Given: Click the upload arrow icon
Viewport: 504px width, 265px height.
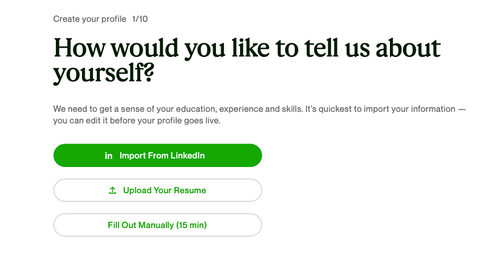Looking at the screenshot, I should [x=113, y=190].
